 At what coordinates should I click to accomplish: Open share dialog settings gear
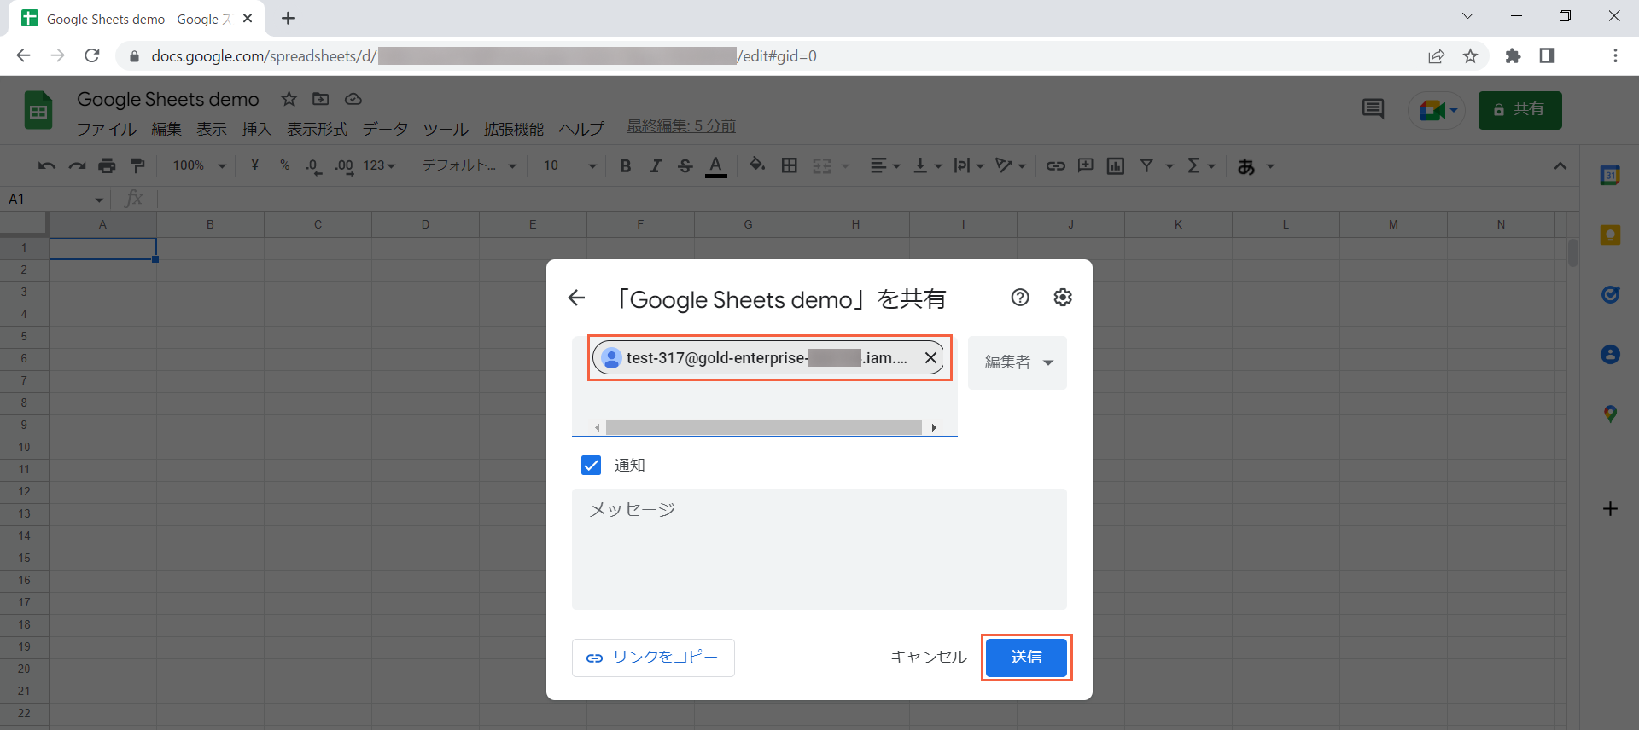[1063, 297]
